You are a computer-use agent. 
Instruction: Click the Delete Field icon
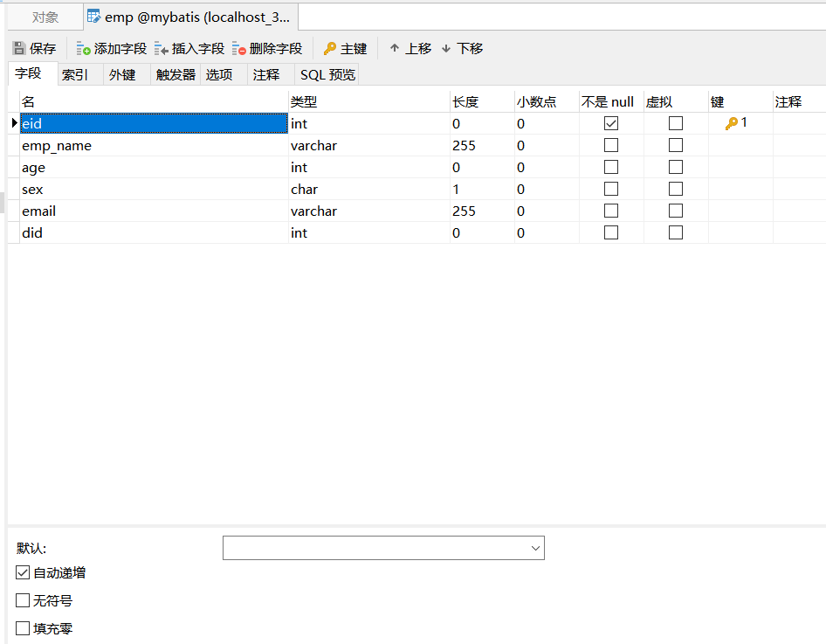[238, 48]
